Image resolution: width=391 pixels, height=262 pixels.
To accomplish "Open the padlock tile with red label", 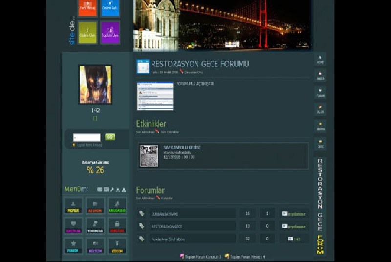I will (x=117, y=226).
